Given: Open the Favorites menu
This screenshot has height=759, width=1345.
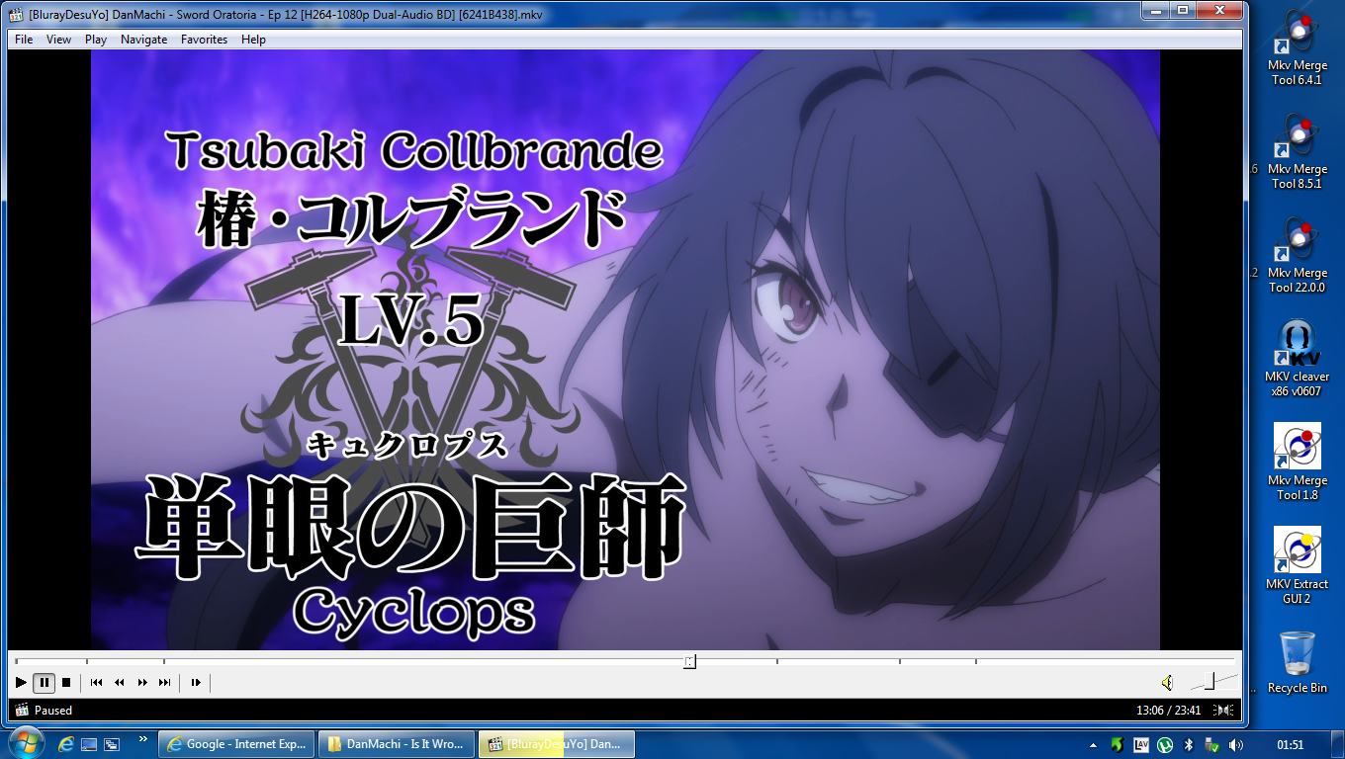Looking at the screenshot, I should pos(204,40).
